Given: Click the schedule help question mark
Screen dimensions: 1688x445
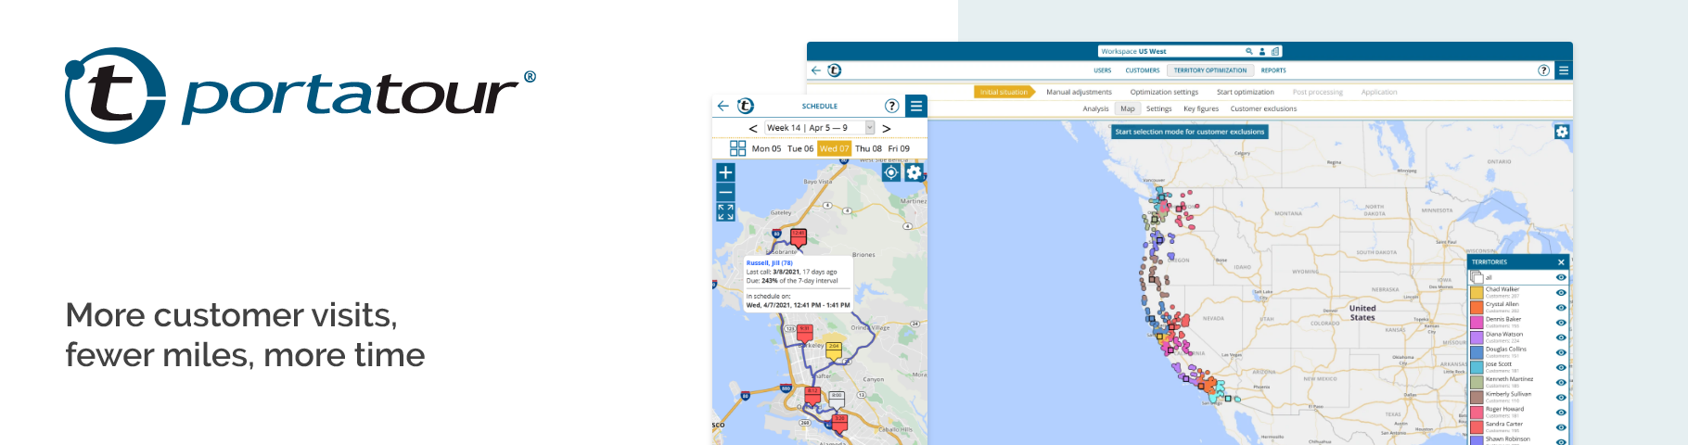Looking at the screenshot, I should 891,106.
